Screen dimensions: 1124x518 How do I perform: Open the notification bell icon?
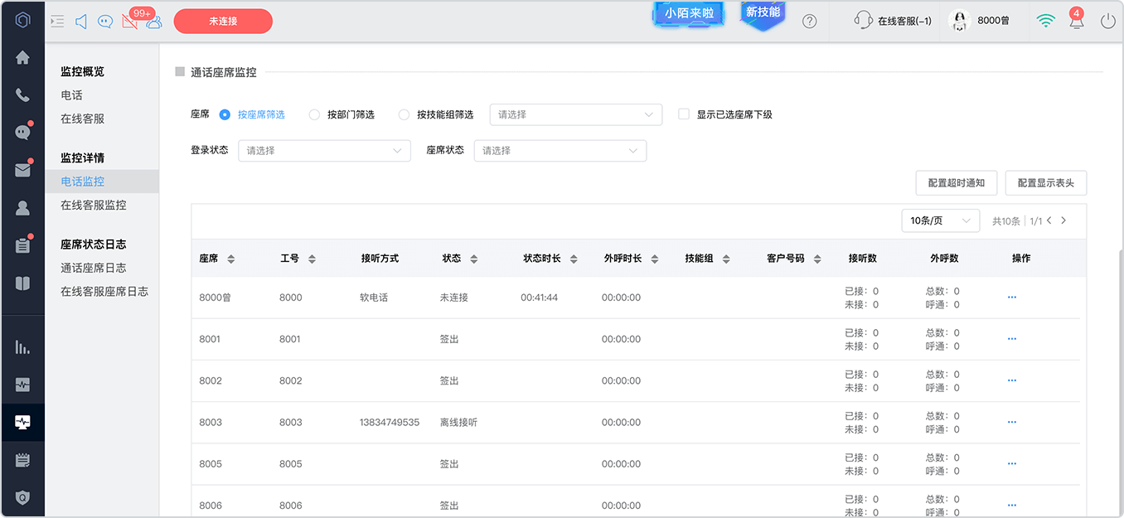click(1077, 22)
